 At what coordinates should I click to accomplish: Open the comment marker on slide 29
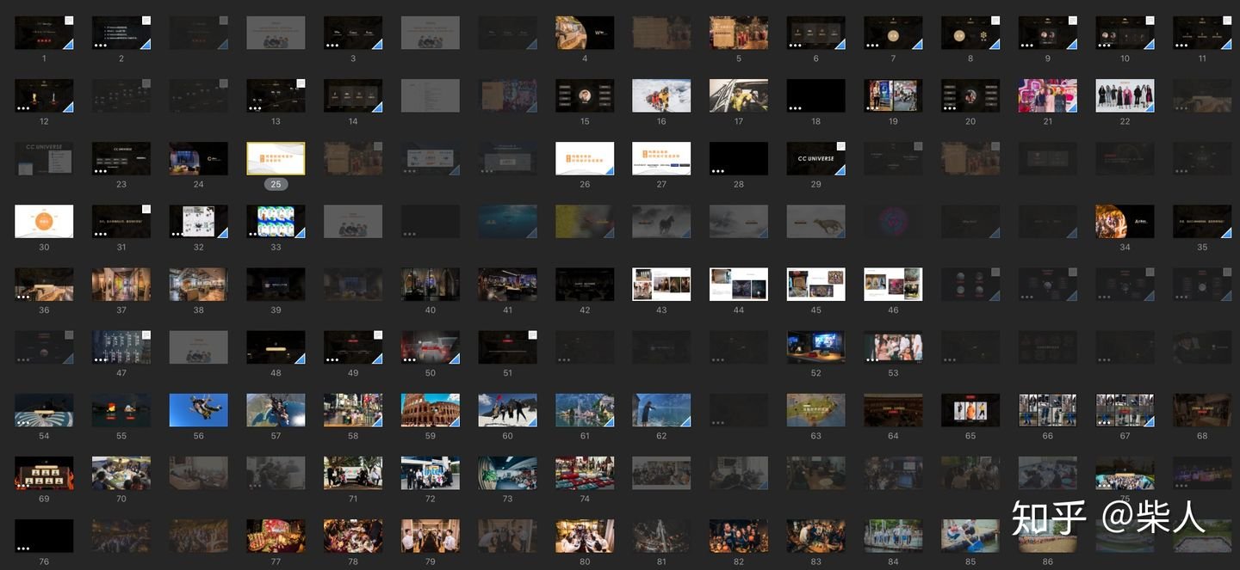pos(840,147)
